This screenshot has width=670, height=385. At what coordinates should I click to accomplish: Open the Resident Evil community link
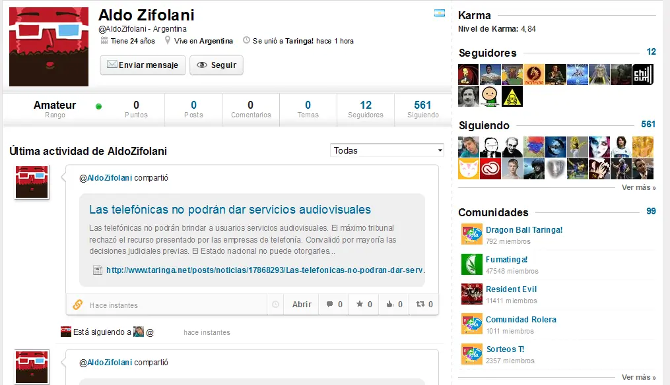pos(511,289)
